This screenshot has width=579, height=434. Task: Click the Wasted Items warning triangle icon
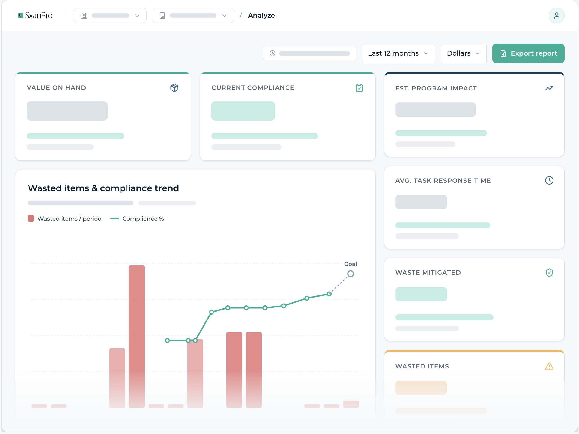pyautogui.click(x=549, y=366)
